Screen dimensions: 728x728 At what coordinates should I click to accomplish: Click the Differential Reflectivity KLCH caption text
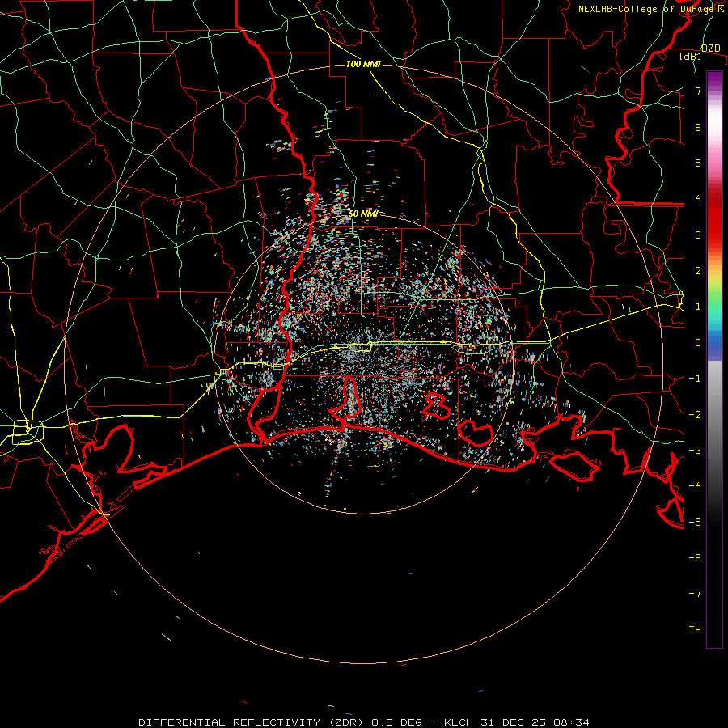[x=364, y=722]
